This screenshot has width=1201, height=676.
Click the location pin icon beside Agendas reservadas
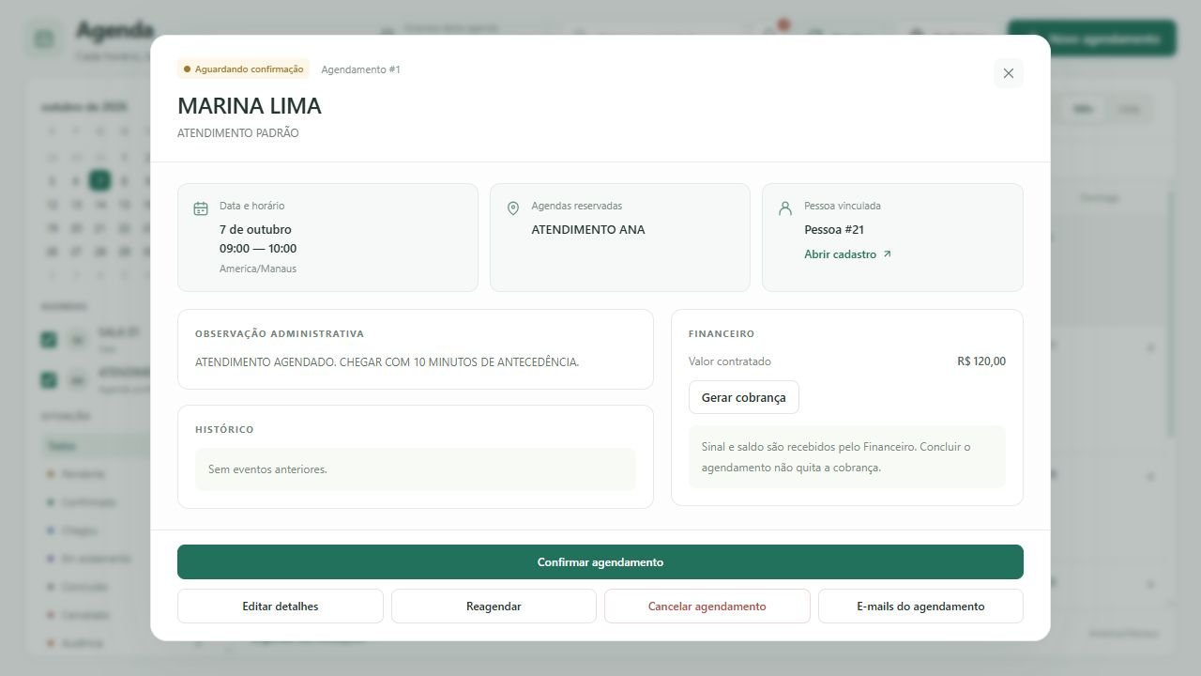[x=513, y=208]
